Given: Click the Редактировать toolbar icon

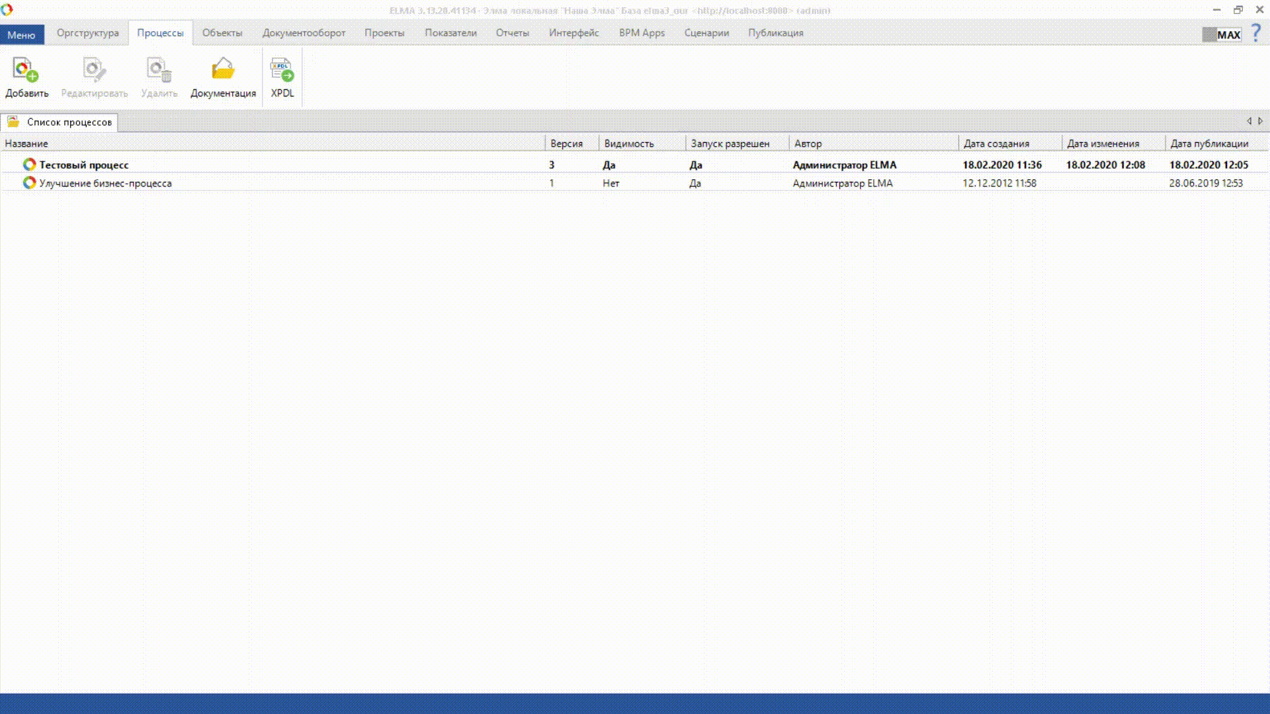Looking at the screenshot, I should pyautogui.click(x=94, y=69).
